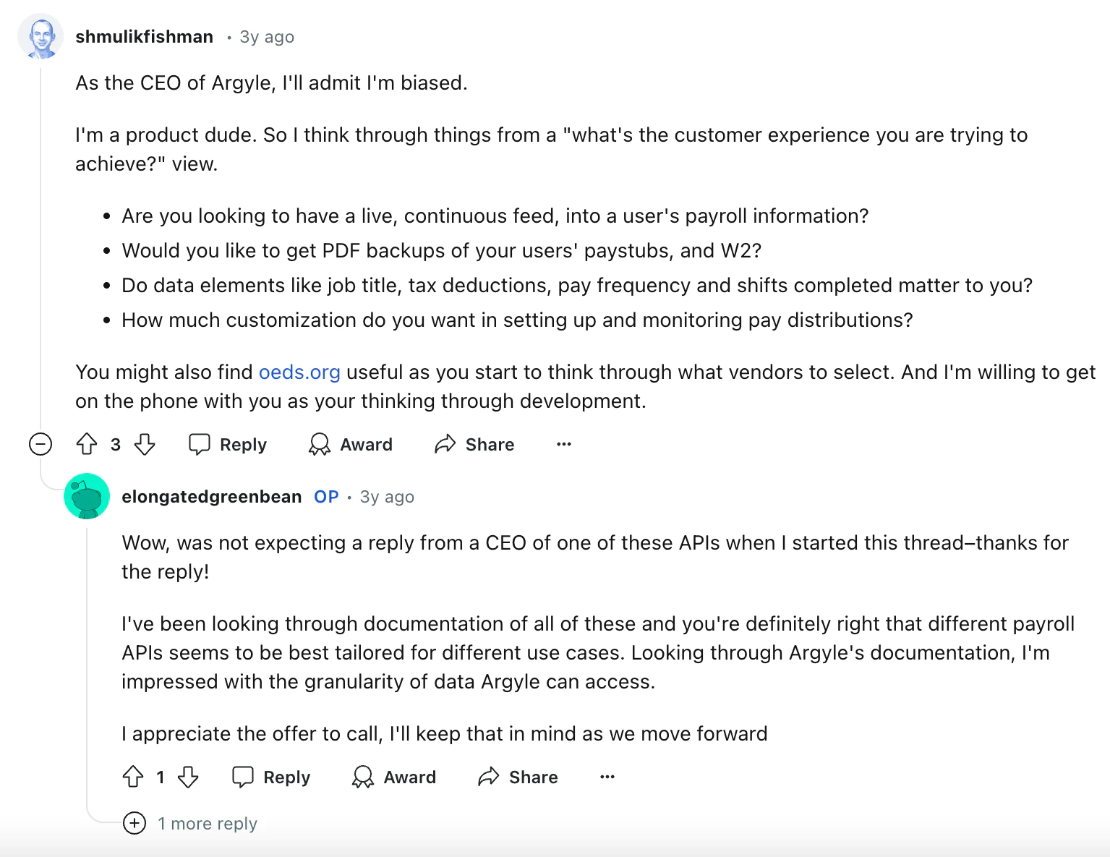1110x857 pixels.
Task: Open shmulikfishman's user profile name
Action: (x=144, y=37)
